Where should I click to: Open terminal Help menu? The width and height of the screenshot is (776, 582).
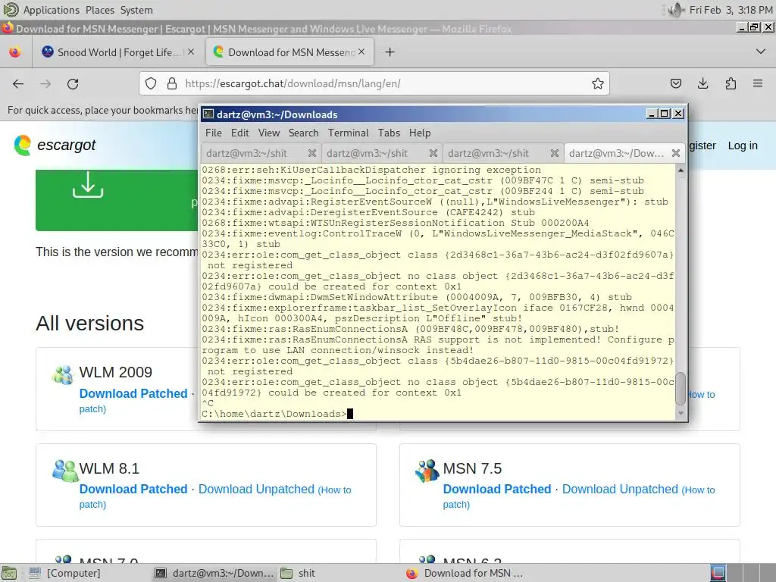[x=420, y=133]
